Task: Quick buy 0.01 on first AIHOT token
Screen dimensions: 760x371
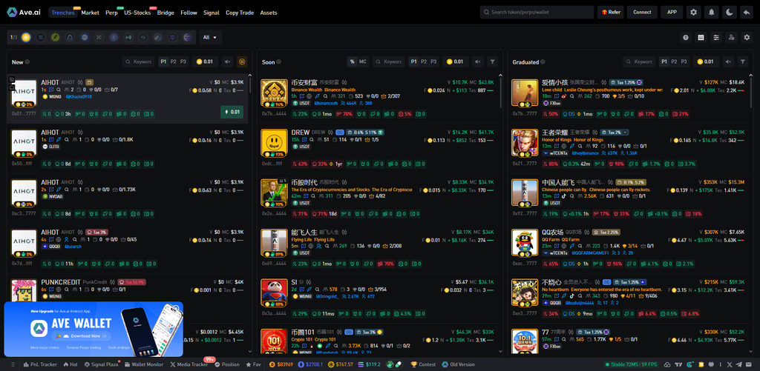Action: tap(232, 113)
